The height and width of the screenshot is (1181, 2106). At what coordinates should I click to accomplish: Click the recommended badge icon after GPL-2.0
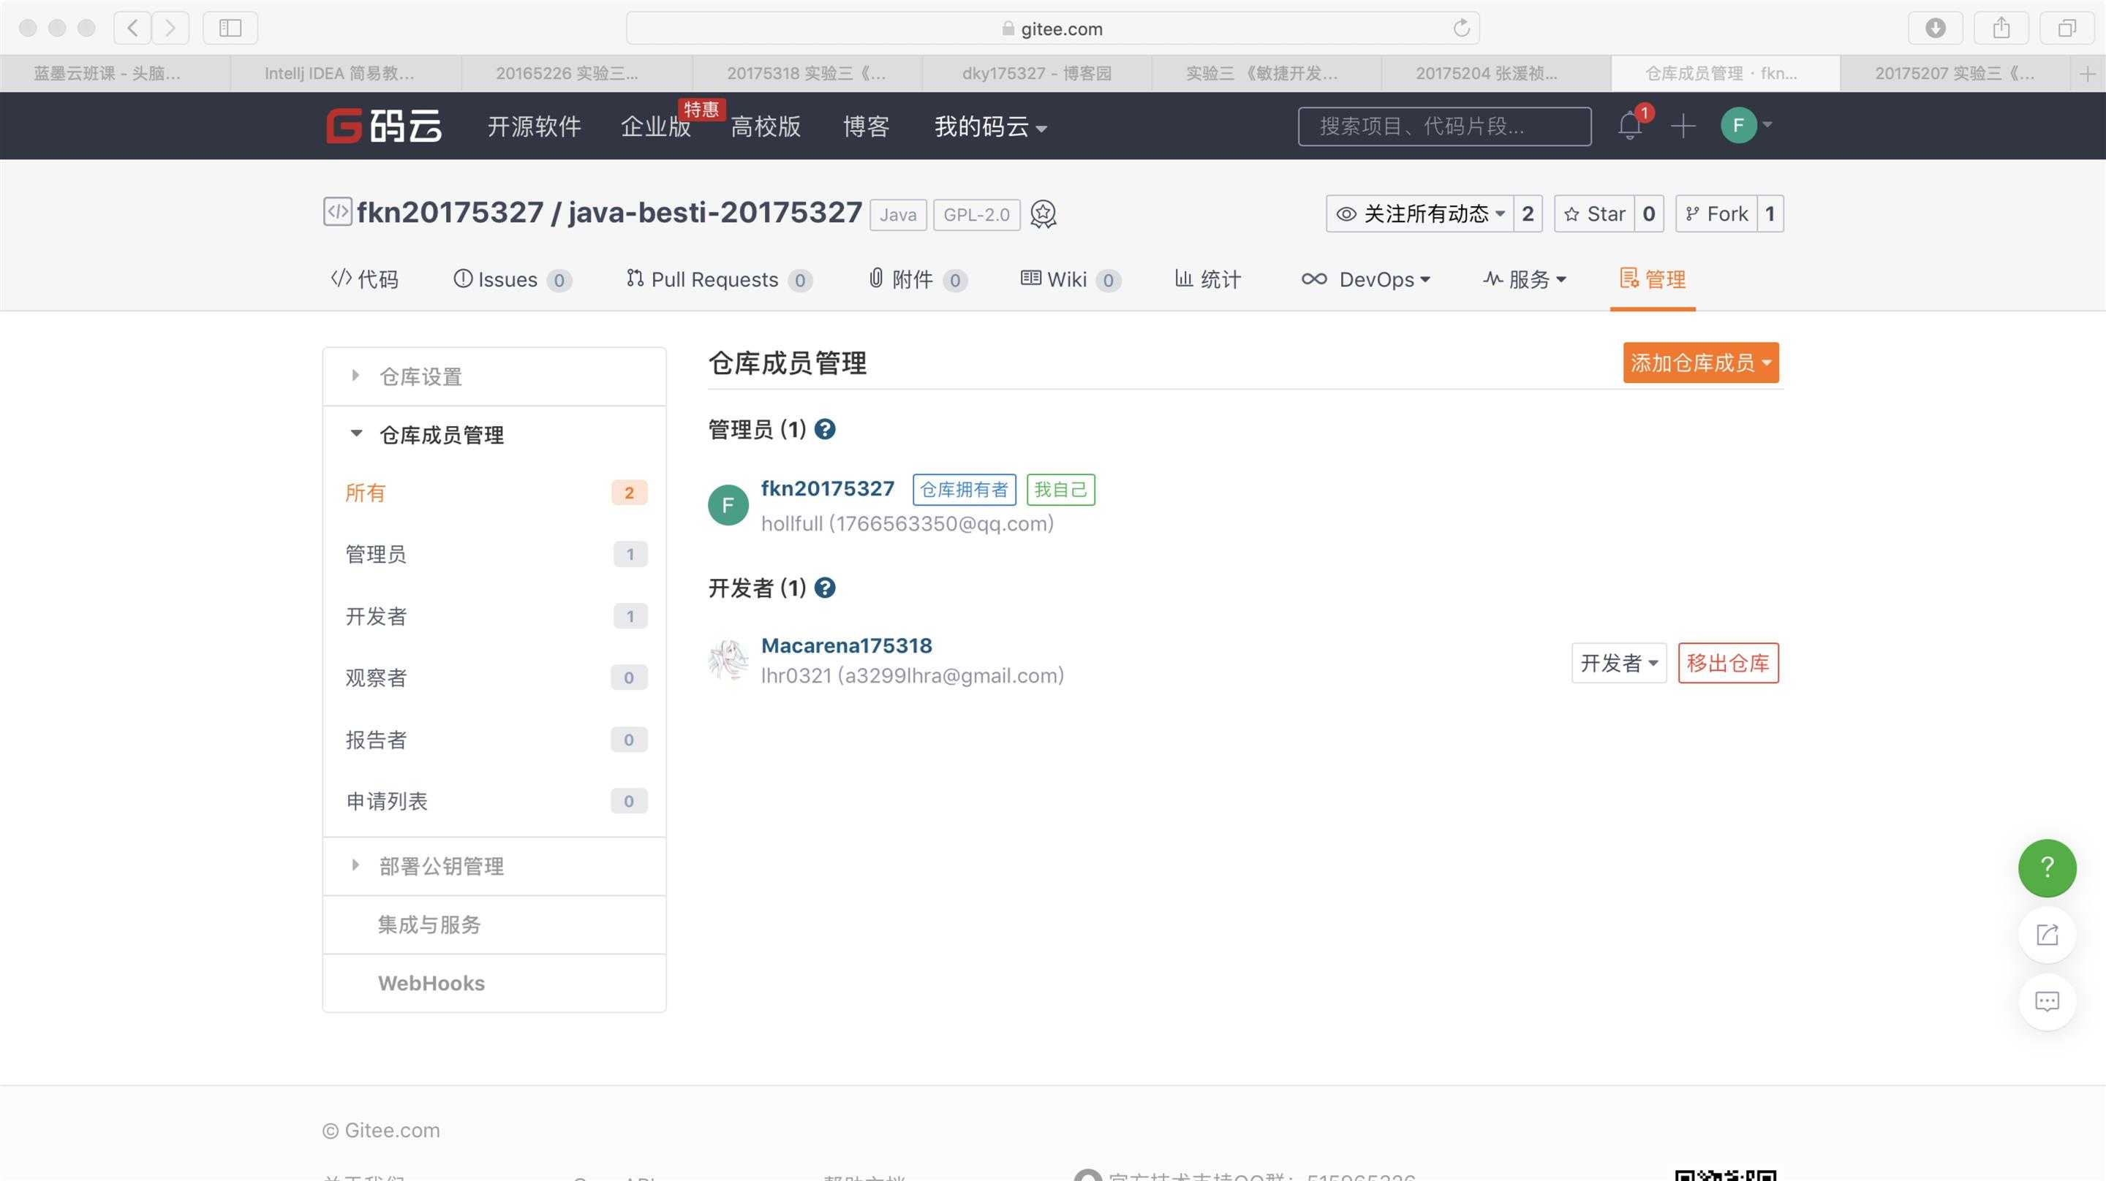pyautogui.click(x=1042, y=214)
